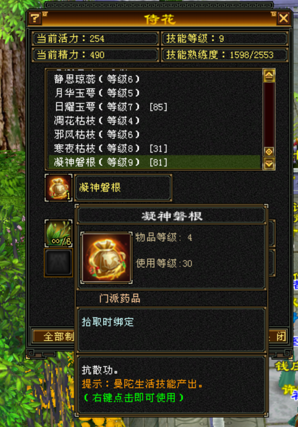Click the large pouch icon in tooltip

point(107,258)
